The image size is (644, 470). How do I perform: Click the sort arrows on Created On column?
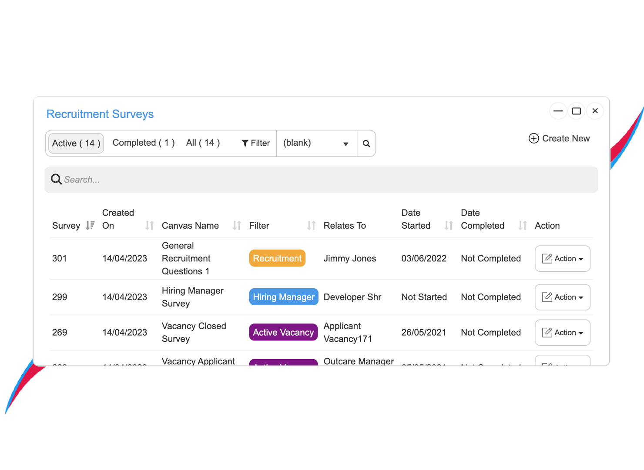149,225
